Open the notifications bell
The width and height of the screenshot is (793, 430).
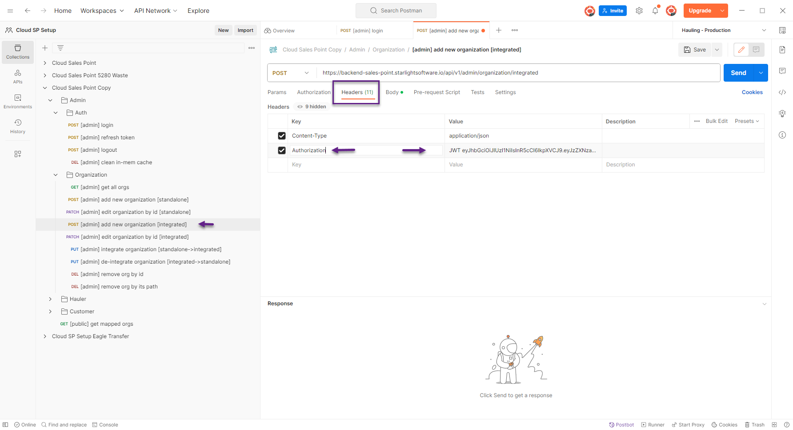655,11
